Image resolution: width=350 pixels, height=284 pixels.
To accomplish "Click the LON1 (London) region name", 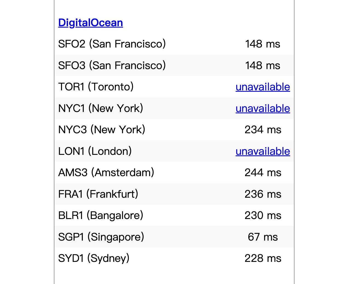I will pyautogui.click(x=95, y=151).
